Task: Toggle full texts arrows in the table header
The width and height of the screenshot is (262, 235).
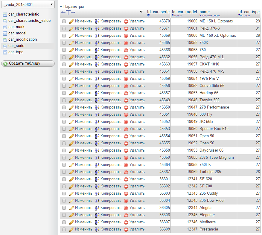Action: (x=68, y=12)
